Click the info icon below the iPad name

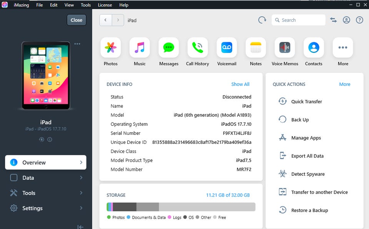click(50, 140)
